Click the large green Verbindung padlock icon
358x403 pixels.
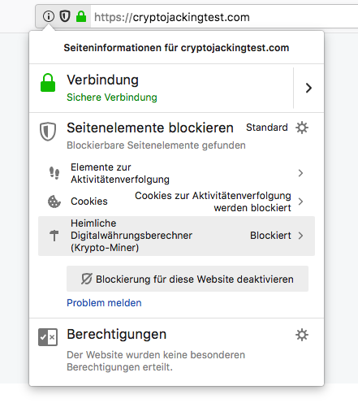pos(48,83)
